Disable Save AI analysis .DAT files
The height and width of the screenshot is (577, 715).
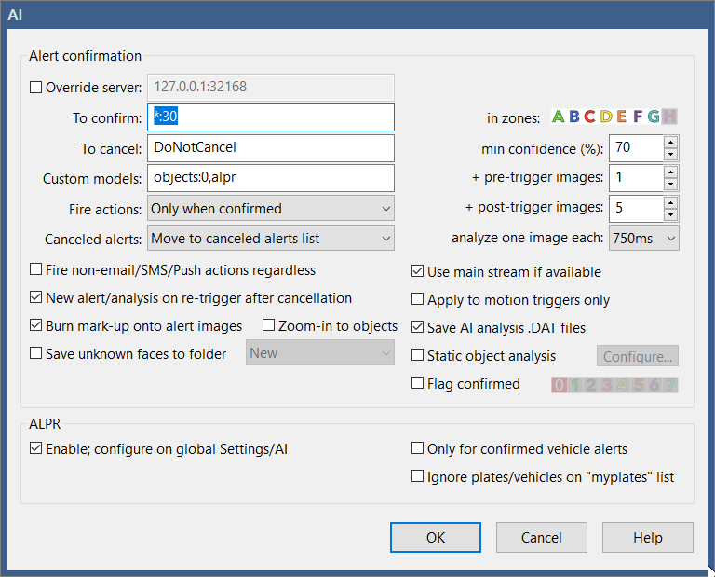(418, 327)
